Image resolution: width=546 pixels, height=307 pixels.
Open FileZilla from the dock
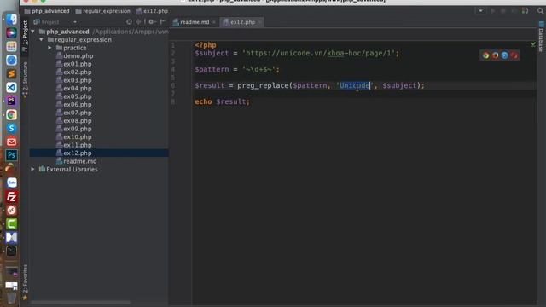coord(11,197)
